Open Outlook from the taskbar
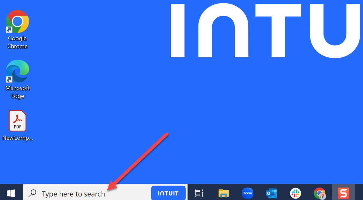This screenshot has height=200, width=363. (272, 193)
